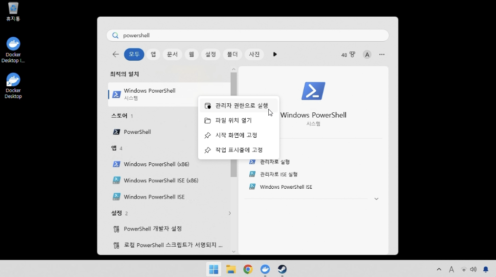Go back with the left arrow
Screen dimensions: 496x277
pos(116,54)
